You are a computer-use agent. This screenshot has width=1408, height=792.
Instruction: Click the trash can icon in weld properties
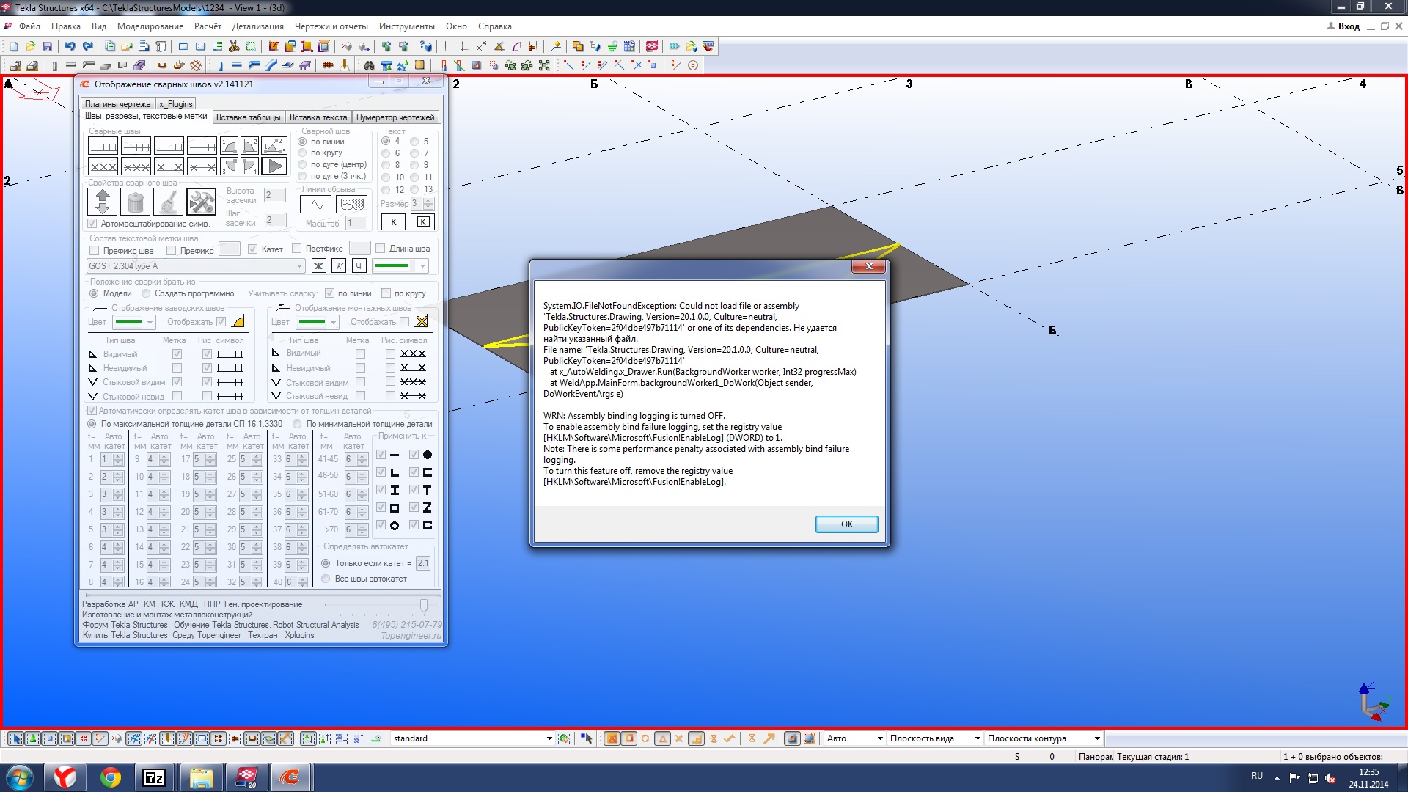point(135,202)
